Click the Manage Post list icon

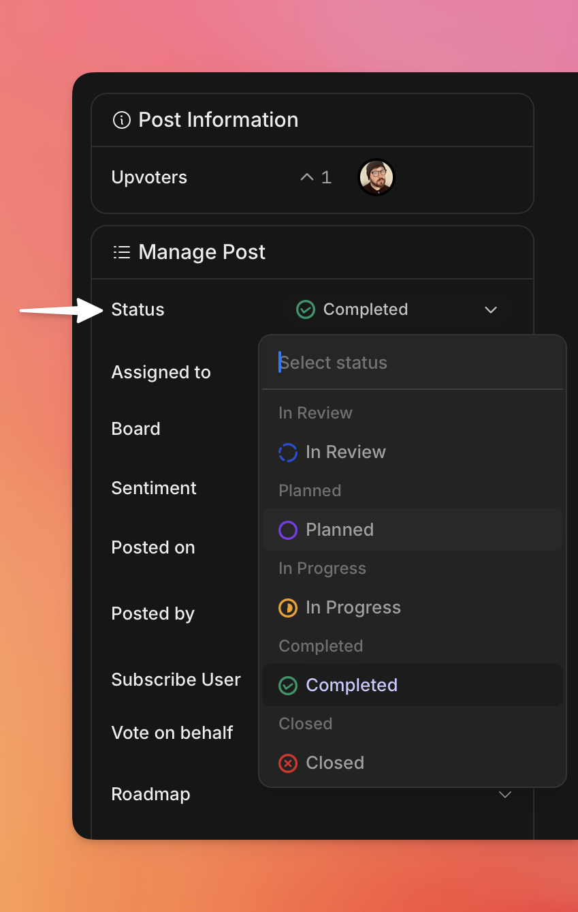click(121, 253)
